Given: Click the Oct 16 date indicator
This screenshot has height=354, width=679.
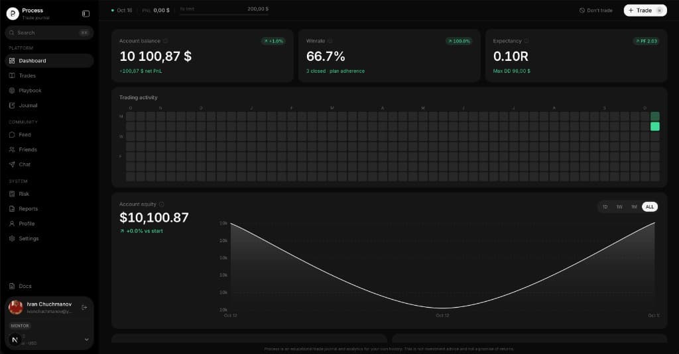Looking at the screenshot, I should [x=122, y=10].
